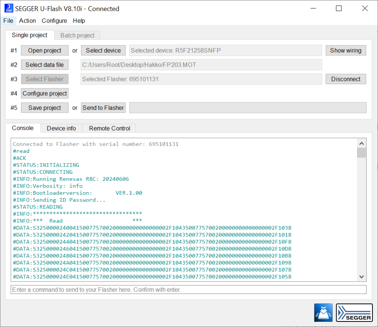
Task: Click the Show wiring button
Action: coord(346,50)
